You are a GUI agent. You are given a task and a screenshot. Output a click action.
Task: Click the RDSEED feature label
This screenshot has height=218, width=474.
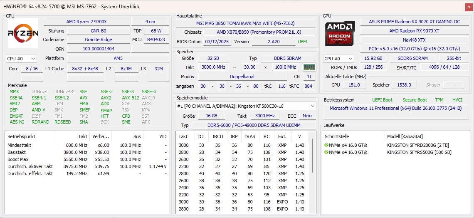tap(62, 122)
